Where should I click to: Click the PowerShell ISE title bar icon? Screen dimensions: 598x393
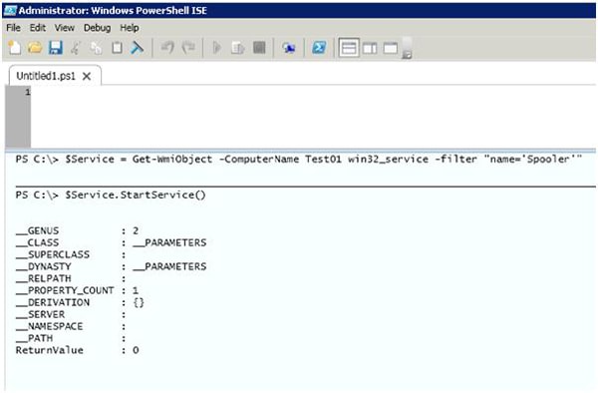(10, 10)
